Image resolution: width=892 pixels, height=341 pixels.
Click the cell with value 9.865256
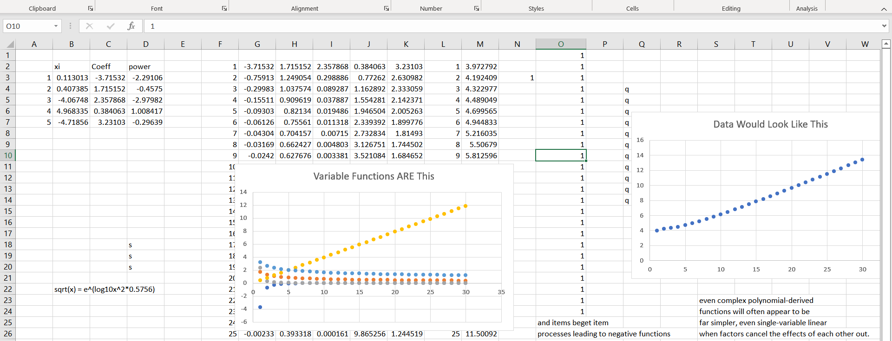tap(368, 334)
